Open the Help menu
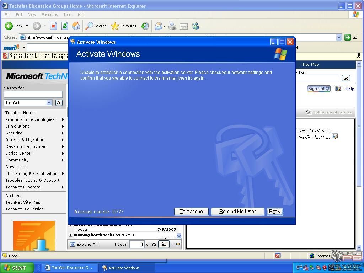Screen dimensions: 364x273 (x=81, y=15)
